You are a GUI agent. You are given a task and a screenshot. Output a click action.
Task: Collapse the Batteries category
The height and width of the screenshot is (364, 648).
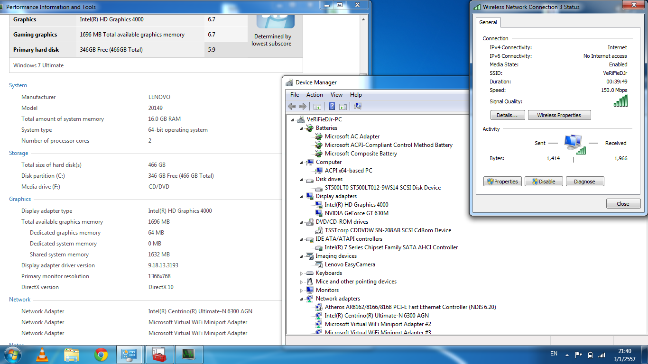pyautogui.click(x=302, y=128)
